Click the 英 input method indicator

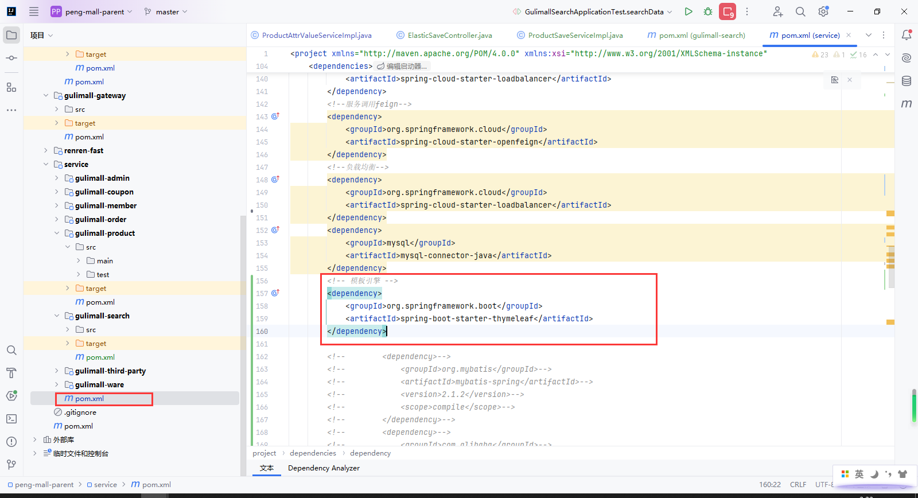coord(859,474)
